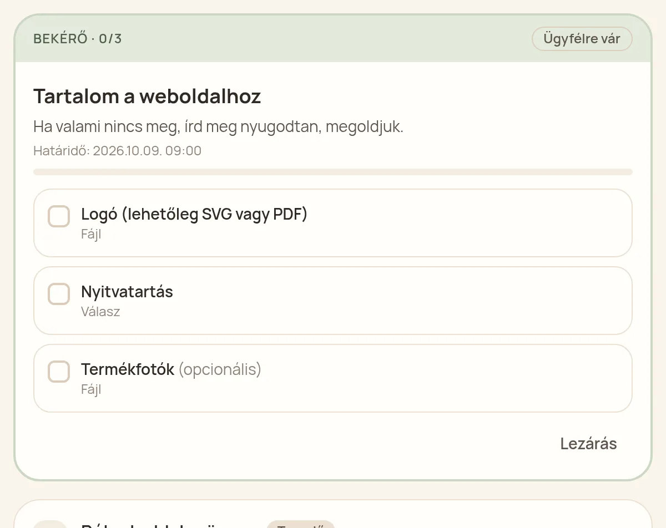Click the (opcionális) tag beside Termékfotók
666x528 pixels.
pyautogui.click(x=220, y=370)
